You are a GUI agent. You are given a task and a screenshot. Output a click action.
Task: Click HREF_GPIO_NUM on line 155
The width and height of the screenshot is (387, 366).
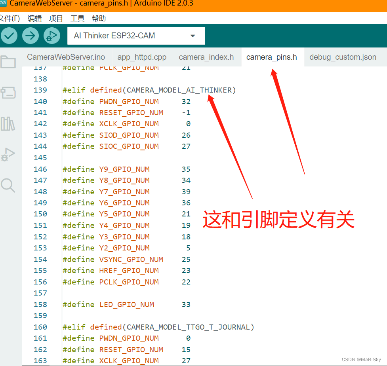click(x=129, y=270)
